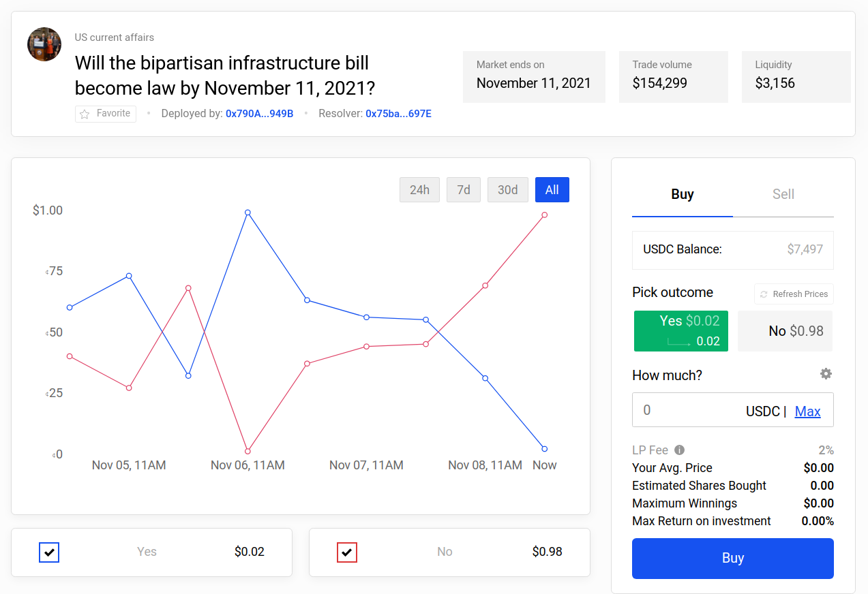868x594 pixels.
Task: Click the LP Fee info icon
Action: click(x=679, y=450)
